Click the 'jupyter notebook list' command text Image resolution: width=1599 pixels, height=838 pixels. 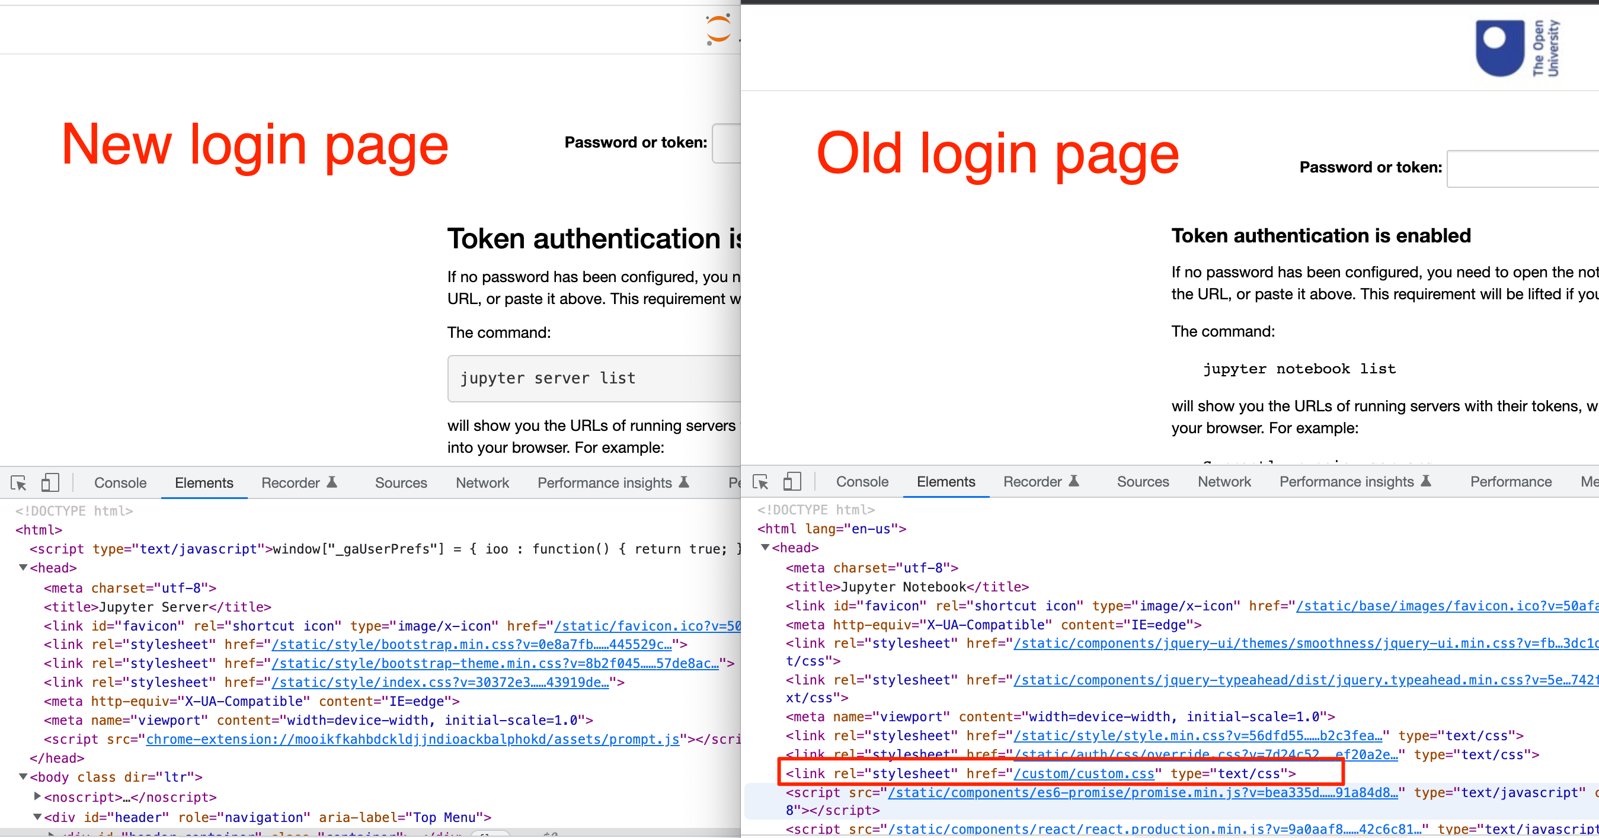click(x=1299, y=369)
